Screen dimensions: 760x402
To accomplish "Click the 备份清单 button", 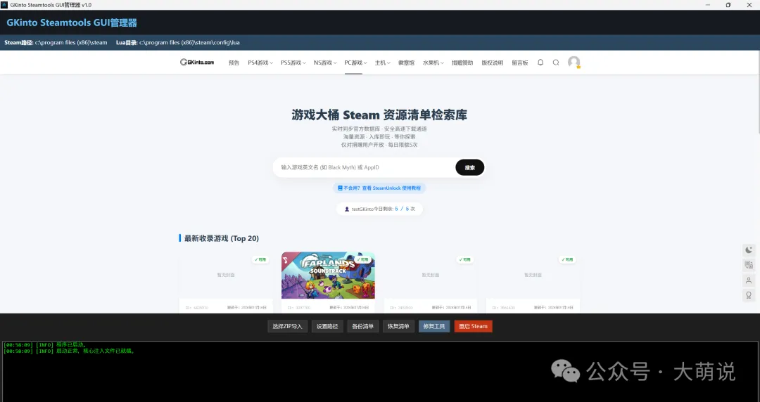I will coord(362,326).
